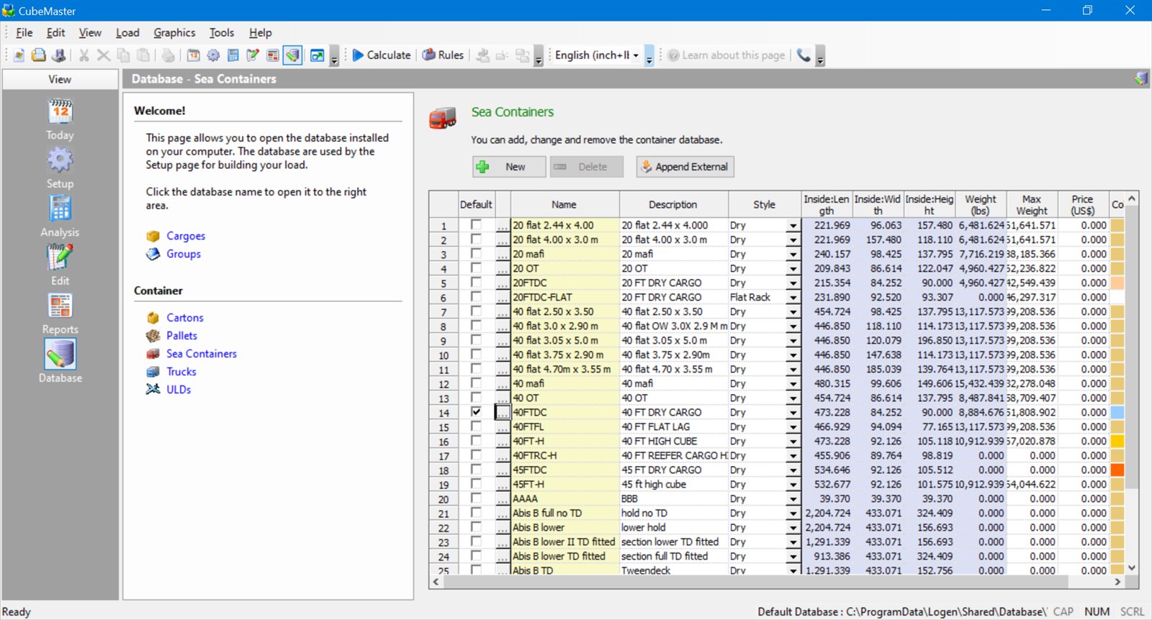Click the color swatch for 45FTDC row
The width and height of the screenshot is (1152, 620).
(x=1117, y=470)
